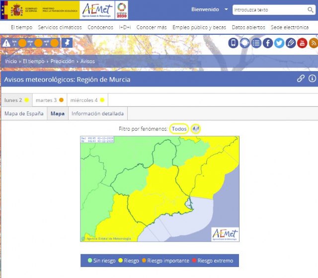Viewport: 318px width, 278px height.
Task: Expand the Bienvenido dropdown arrow
Action: [226, 9]
